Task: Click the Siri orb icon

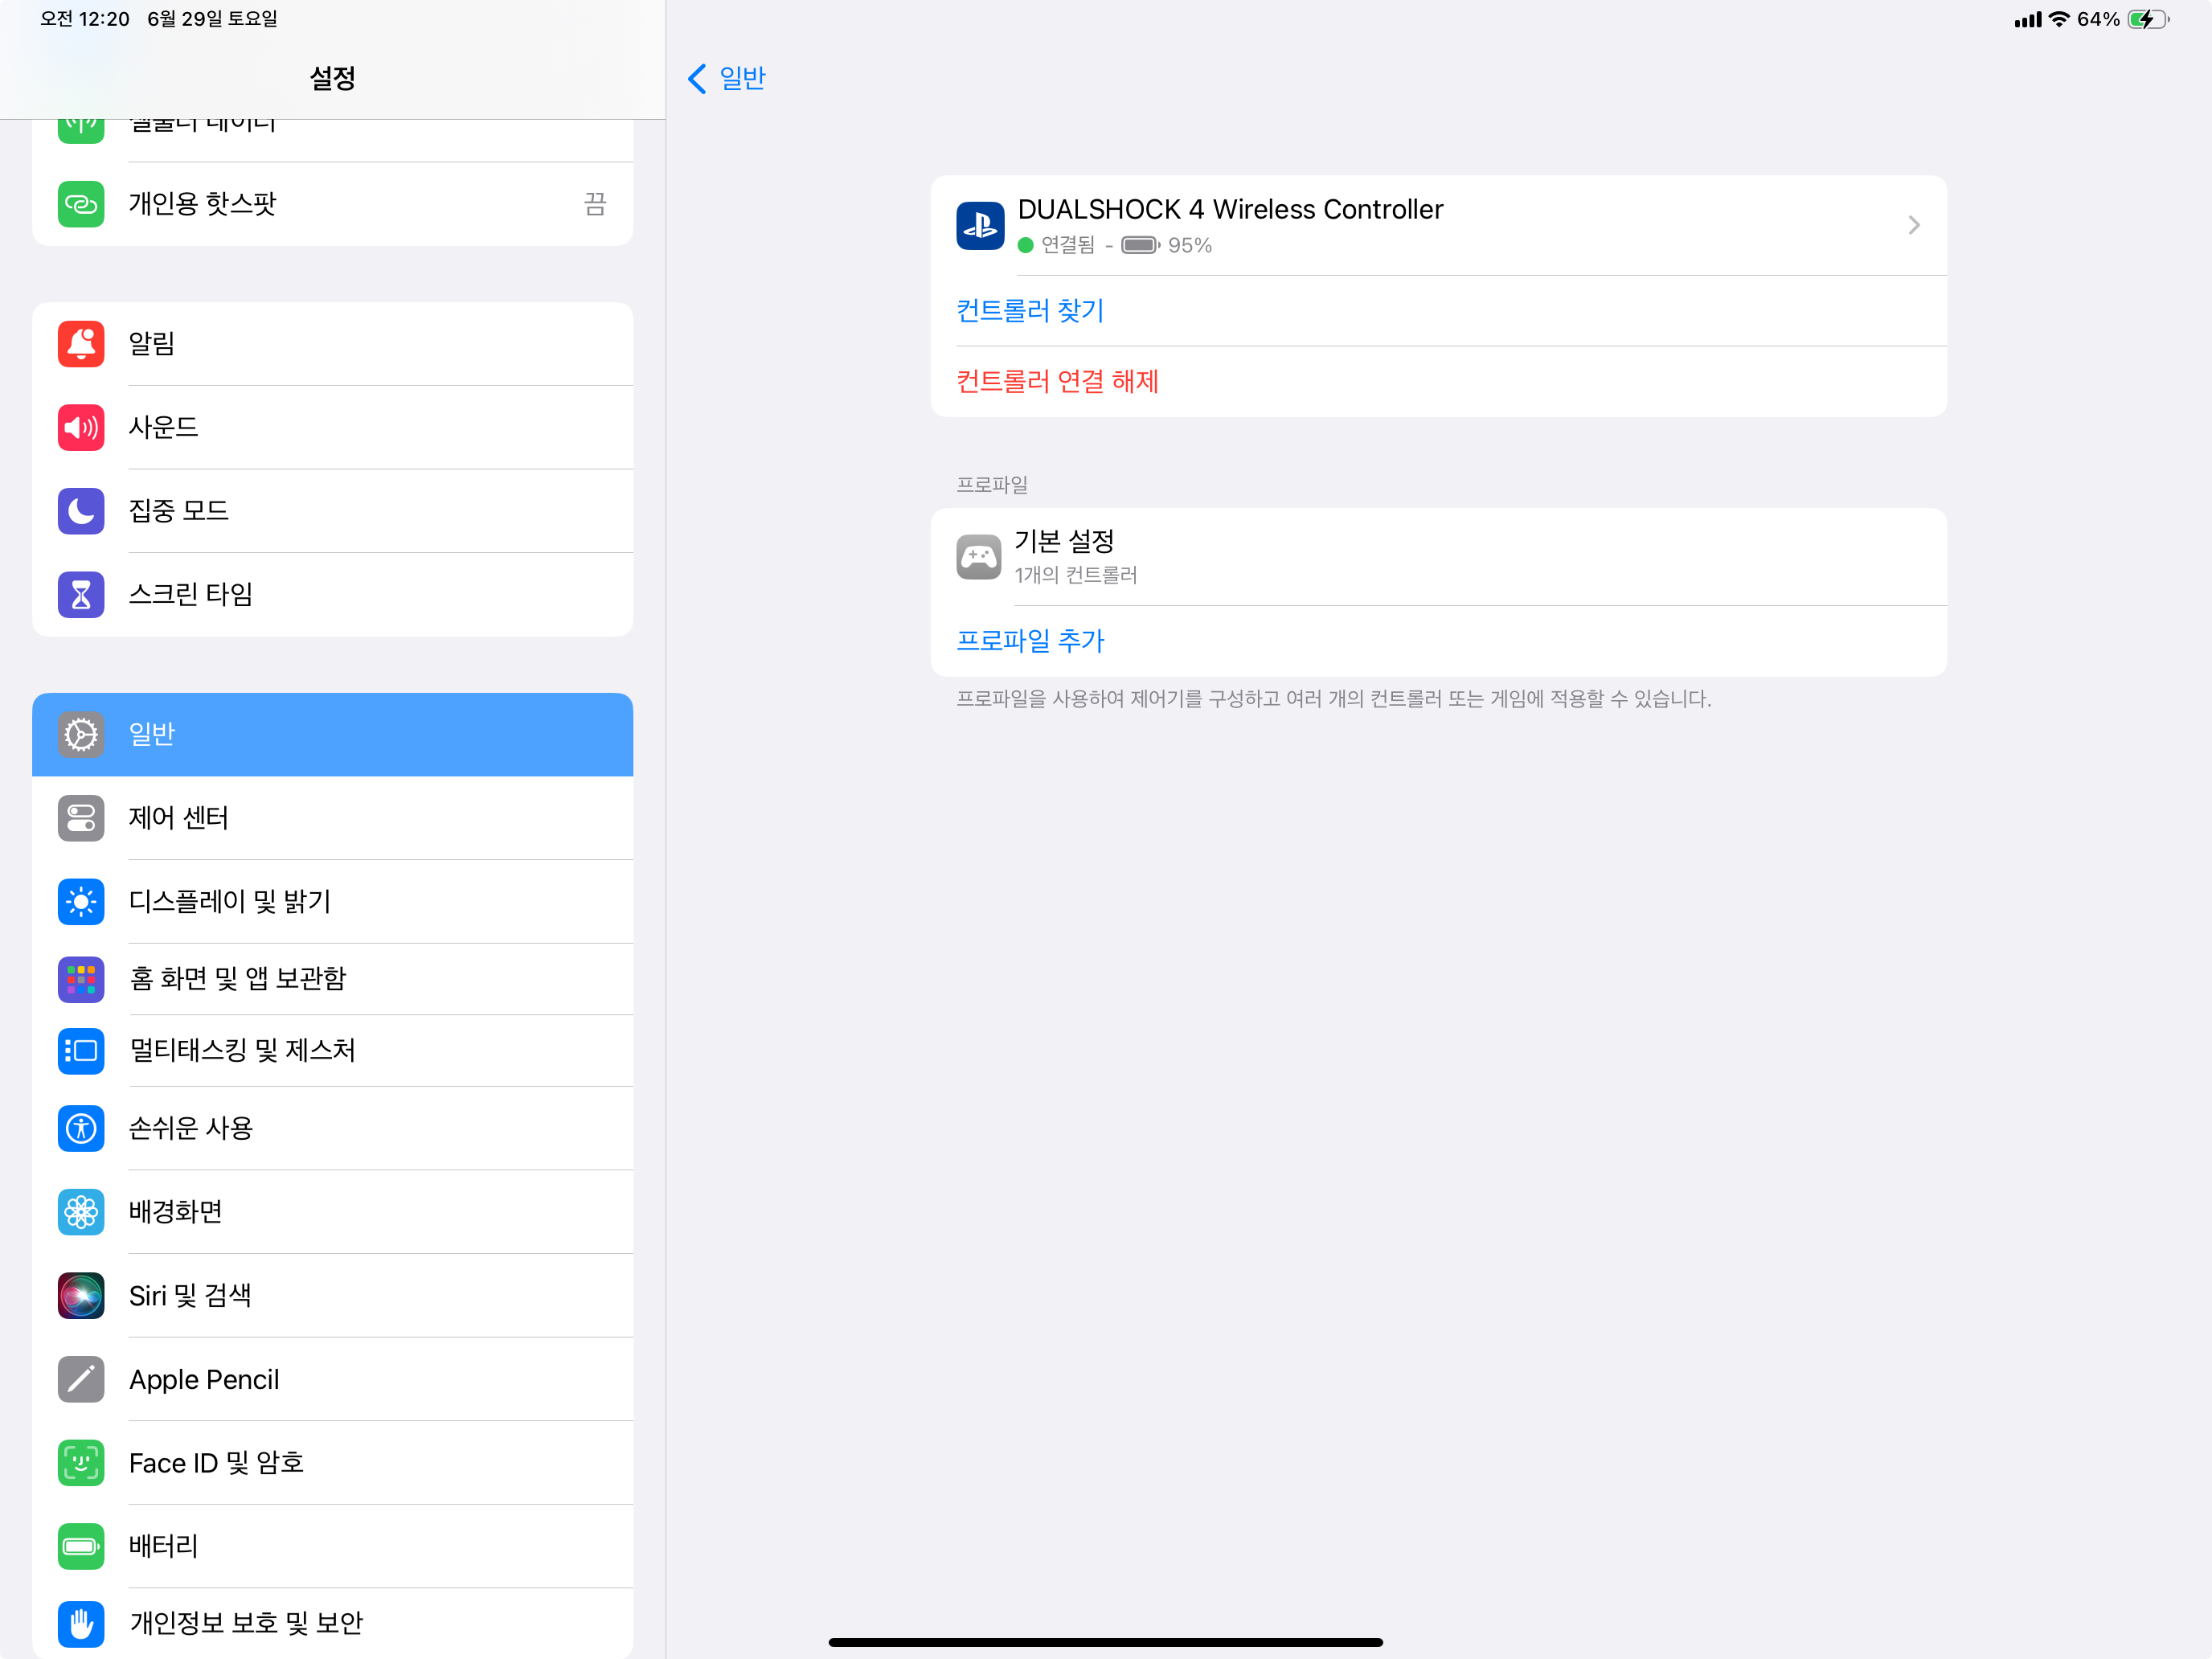Action: pyautogui.click(x=81, y=1296)
